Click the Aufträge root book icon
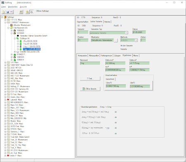Screen dimensions: 186x162 (x=5, y=17)
